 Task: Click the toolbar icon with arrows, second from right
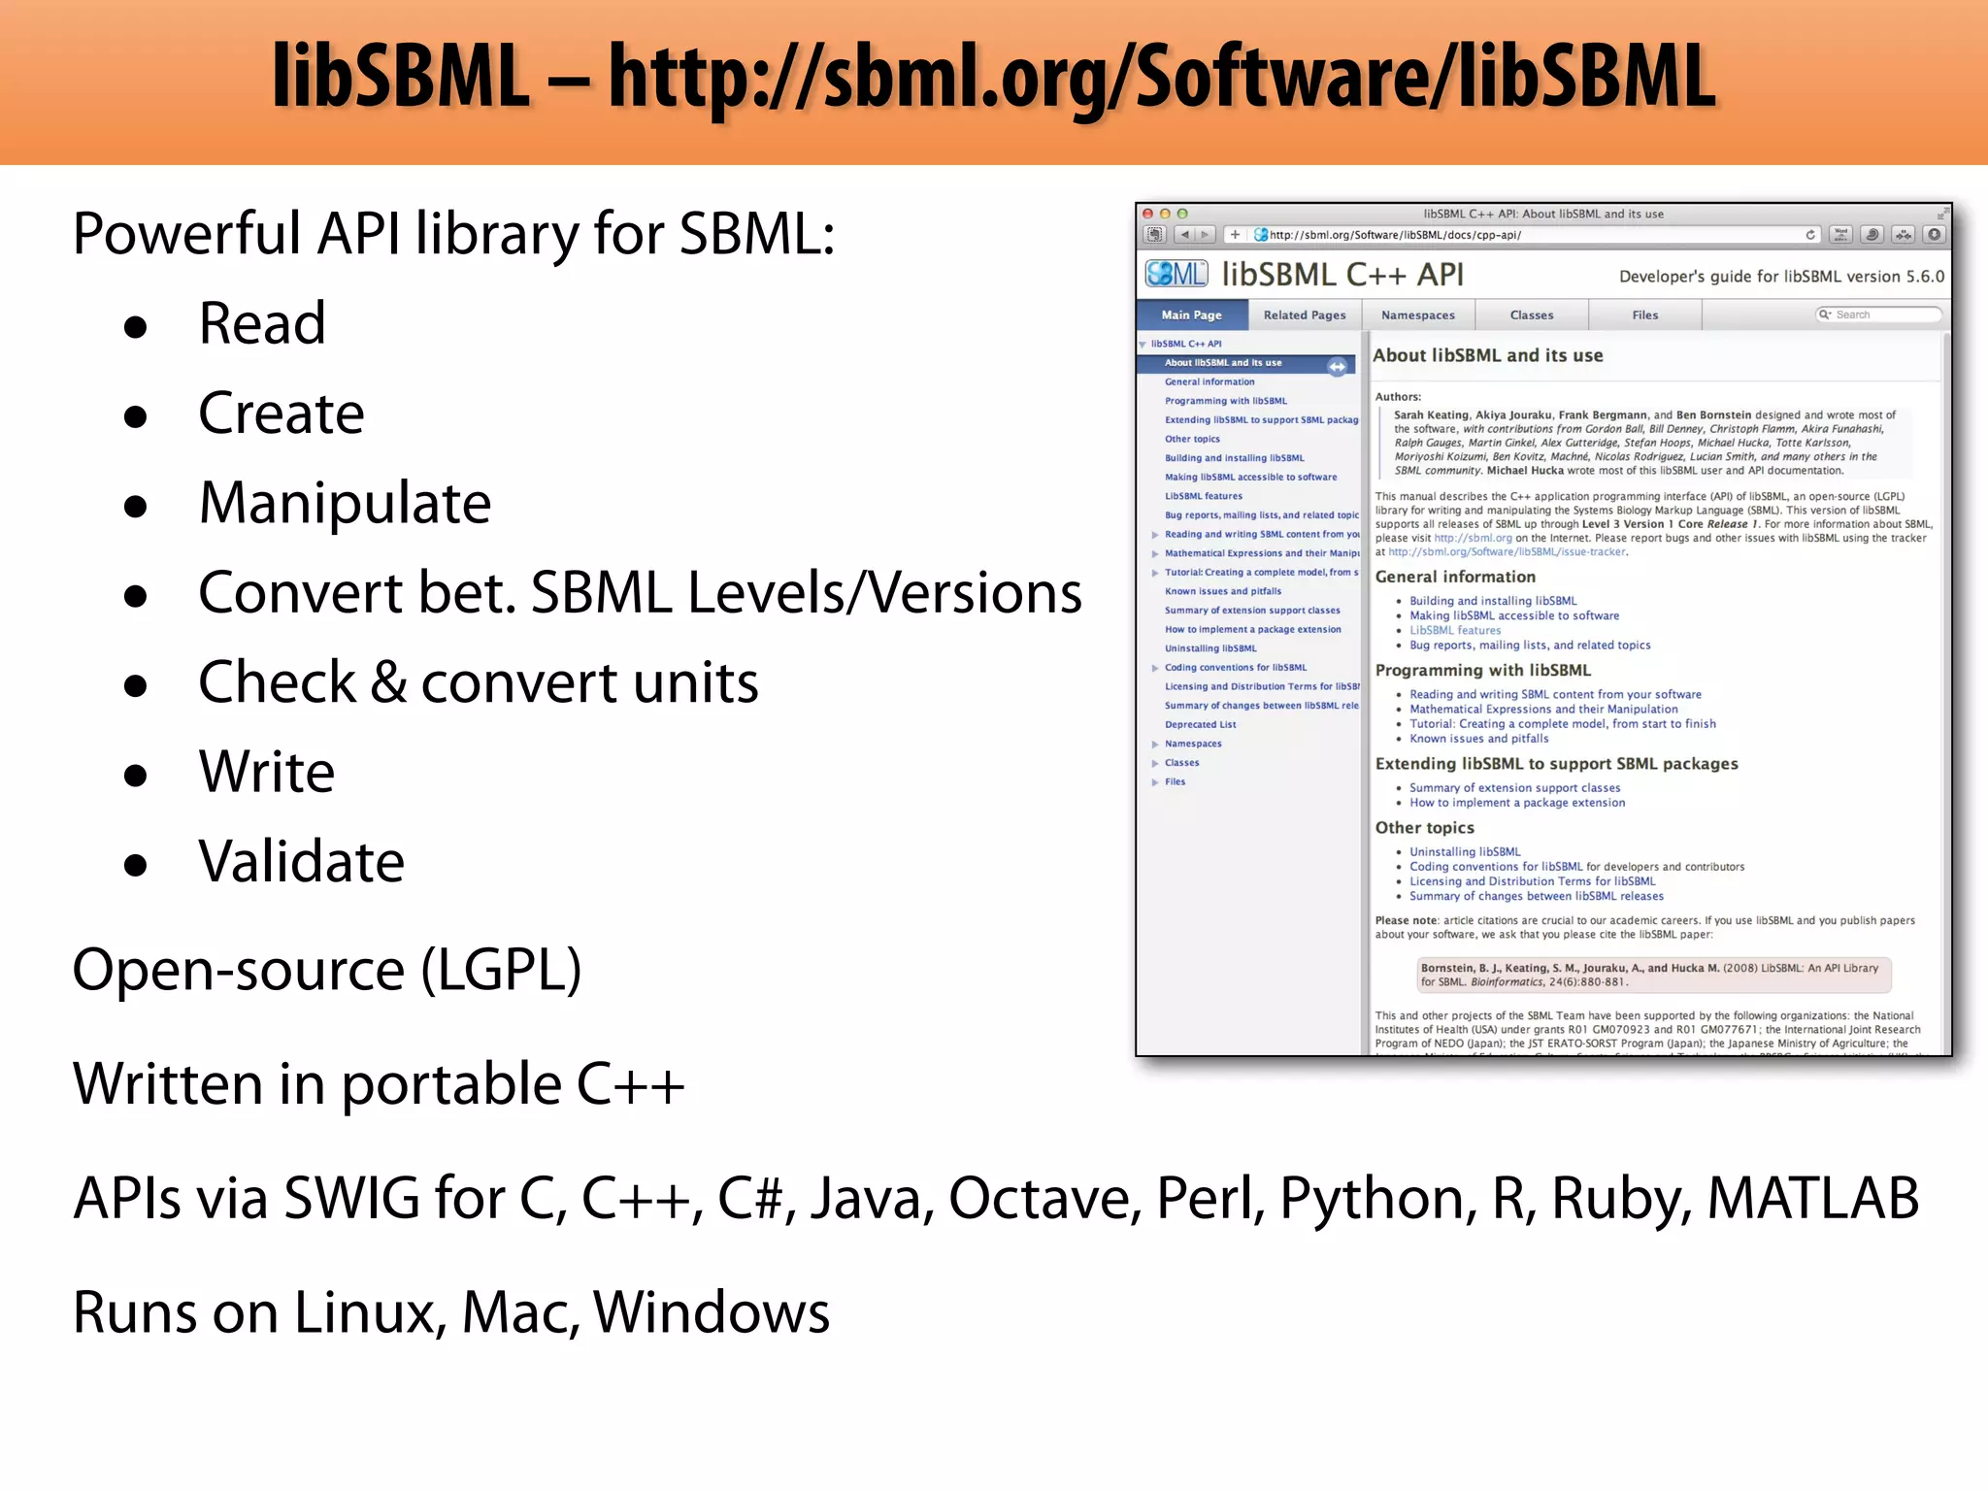click(x=1904, y=235)
